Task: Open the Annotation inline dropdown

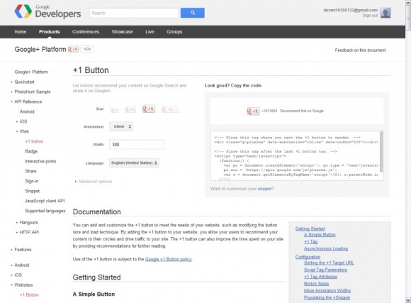Action: [x=121, y=126]
